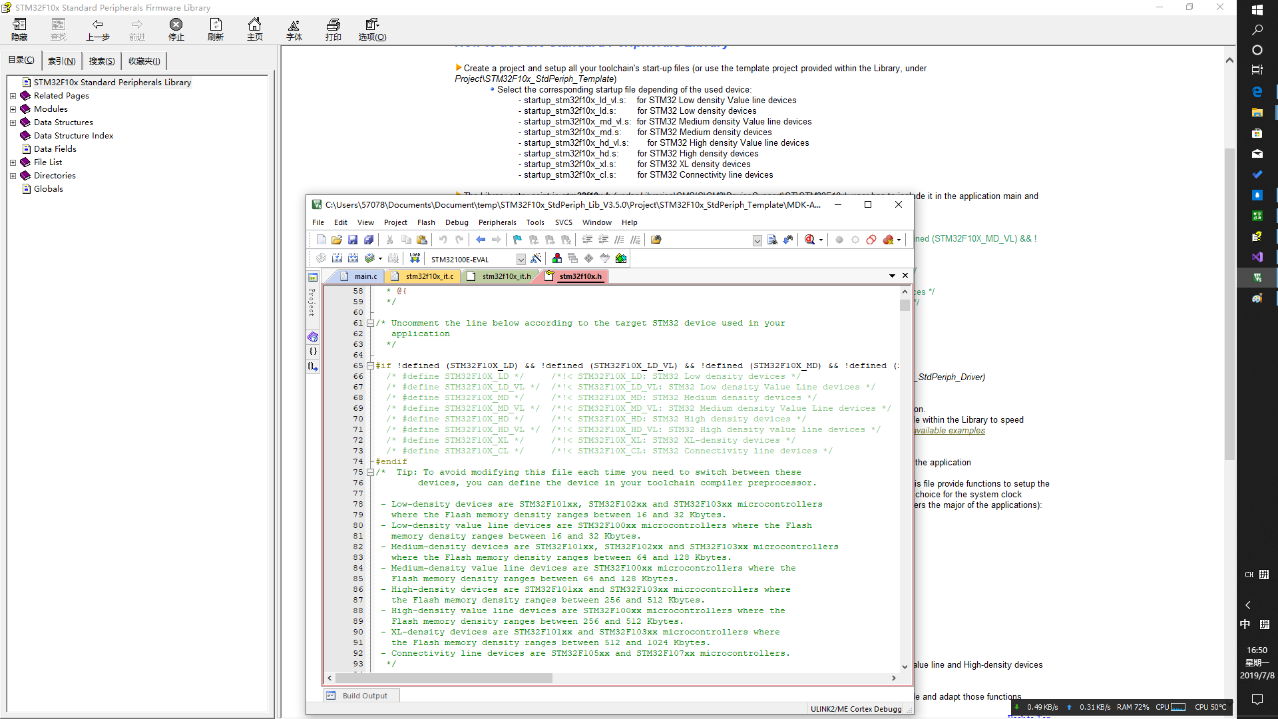Expand the File List tree node
The height and width of the screenshot is (719, 1278).
(x=13, y=162)
